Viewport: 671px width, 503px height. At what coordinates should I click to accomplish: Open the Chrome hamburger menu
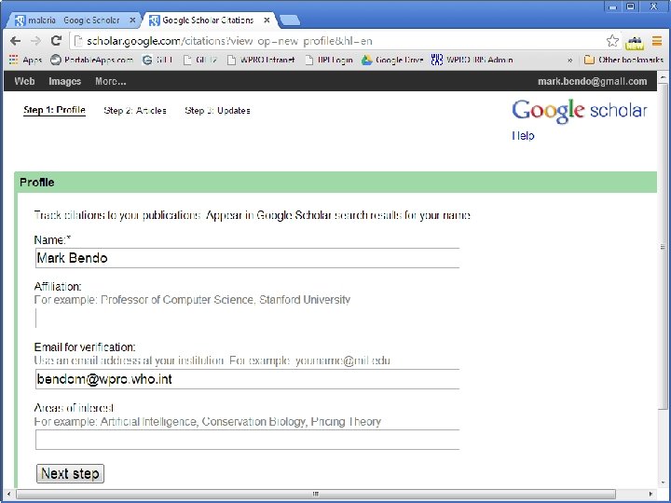657,41
